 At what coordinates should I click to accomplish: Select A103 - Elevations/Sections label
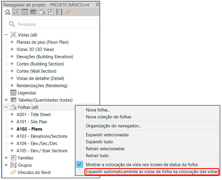coord(42,136)
